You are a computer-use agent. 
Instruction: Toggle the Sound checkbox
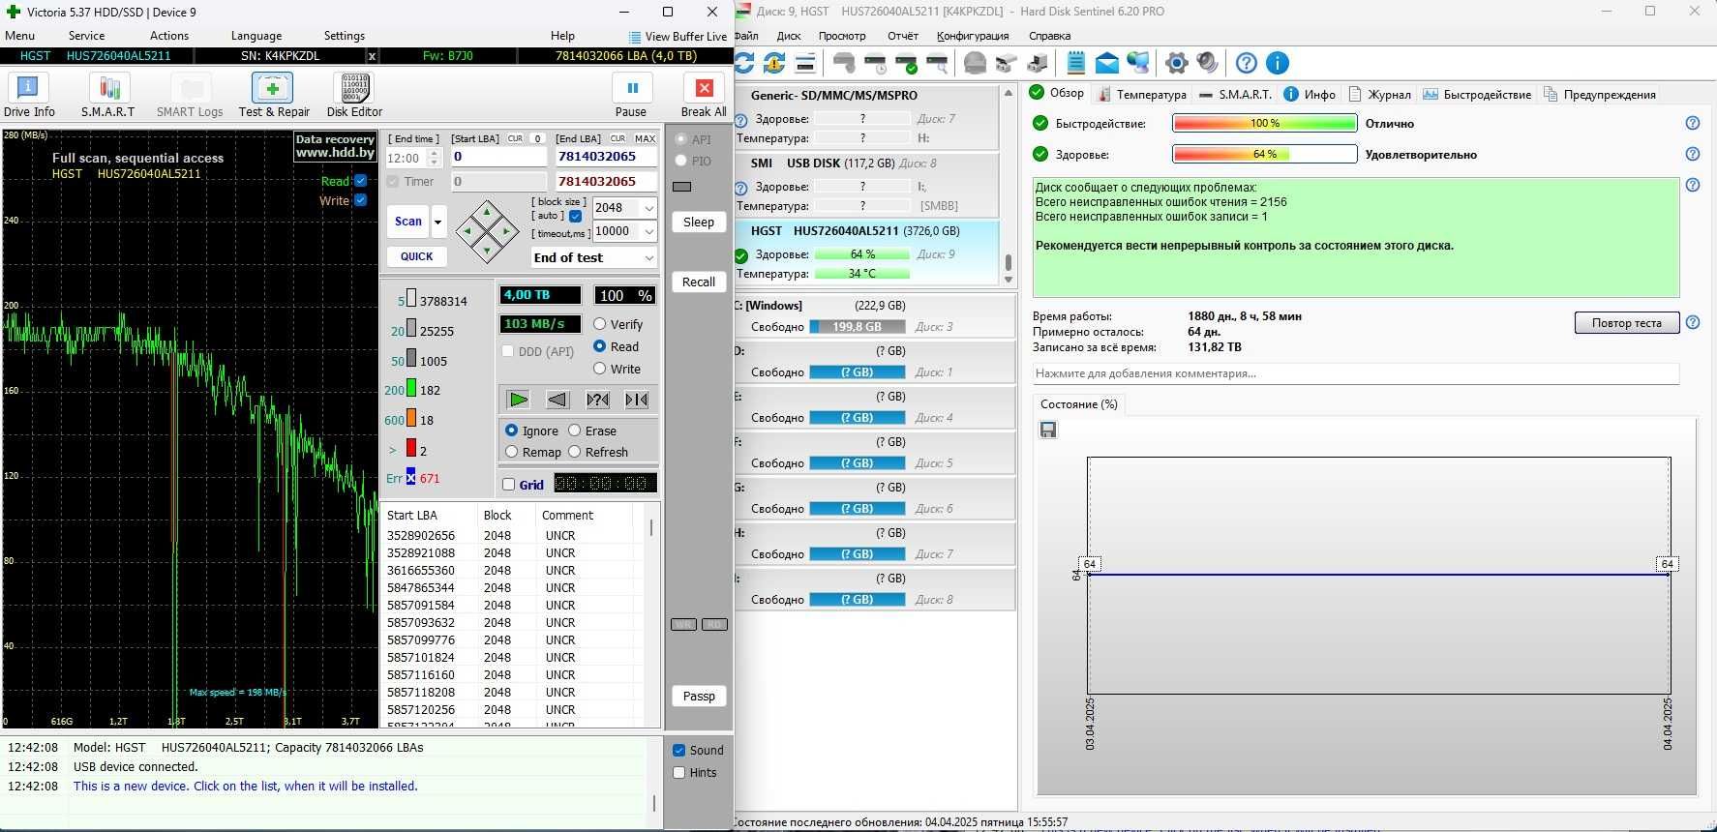[679, 751]
